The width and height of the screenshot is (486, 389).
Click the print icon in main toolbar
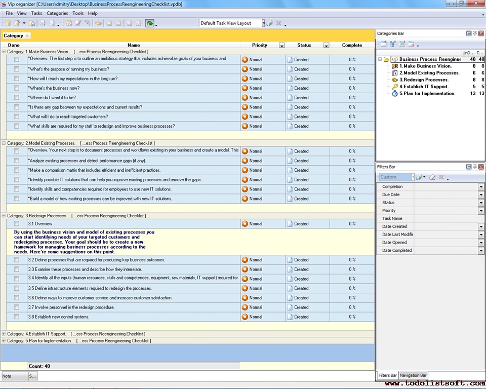43,23
